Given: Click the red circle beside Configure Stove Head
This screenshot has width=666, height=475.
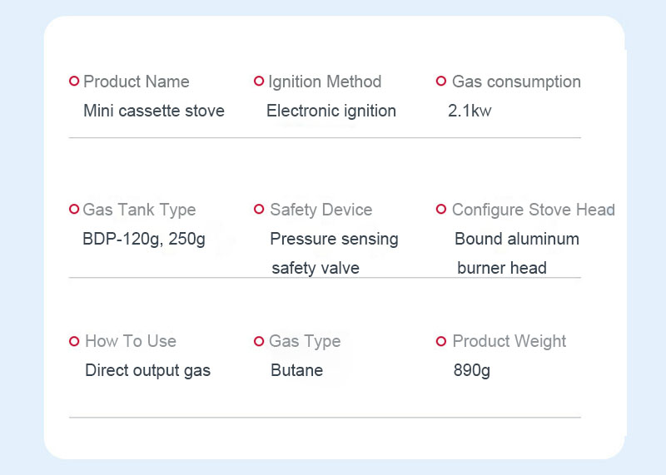Looking at the screenshot, I should pos(441,209).
